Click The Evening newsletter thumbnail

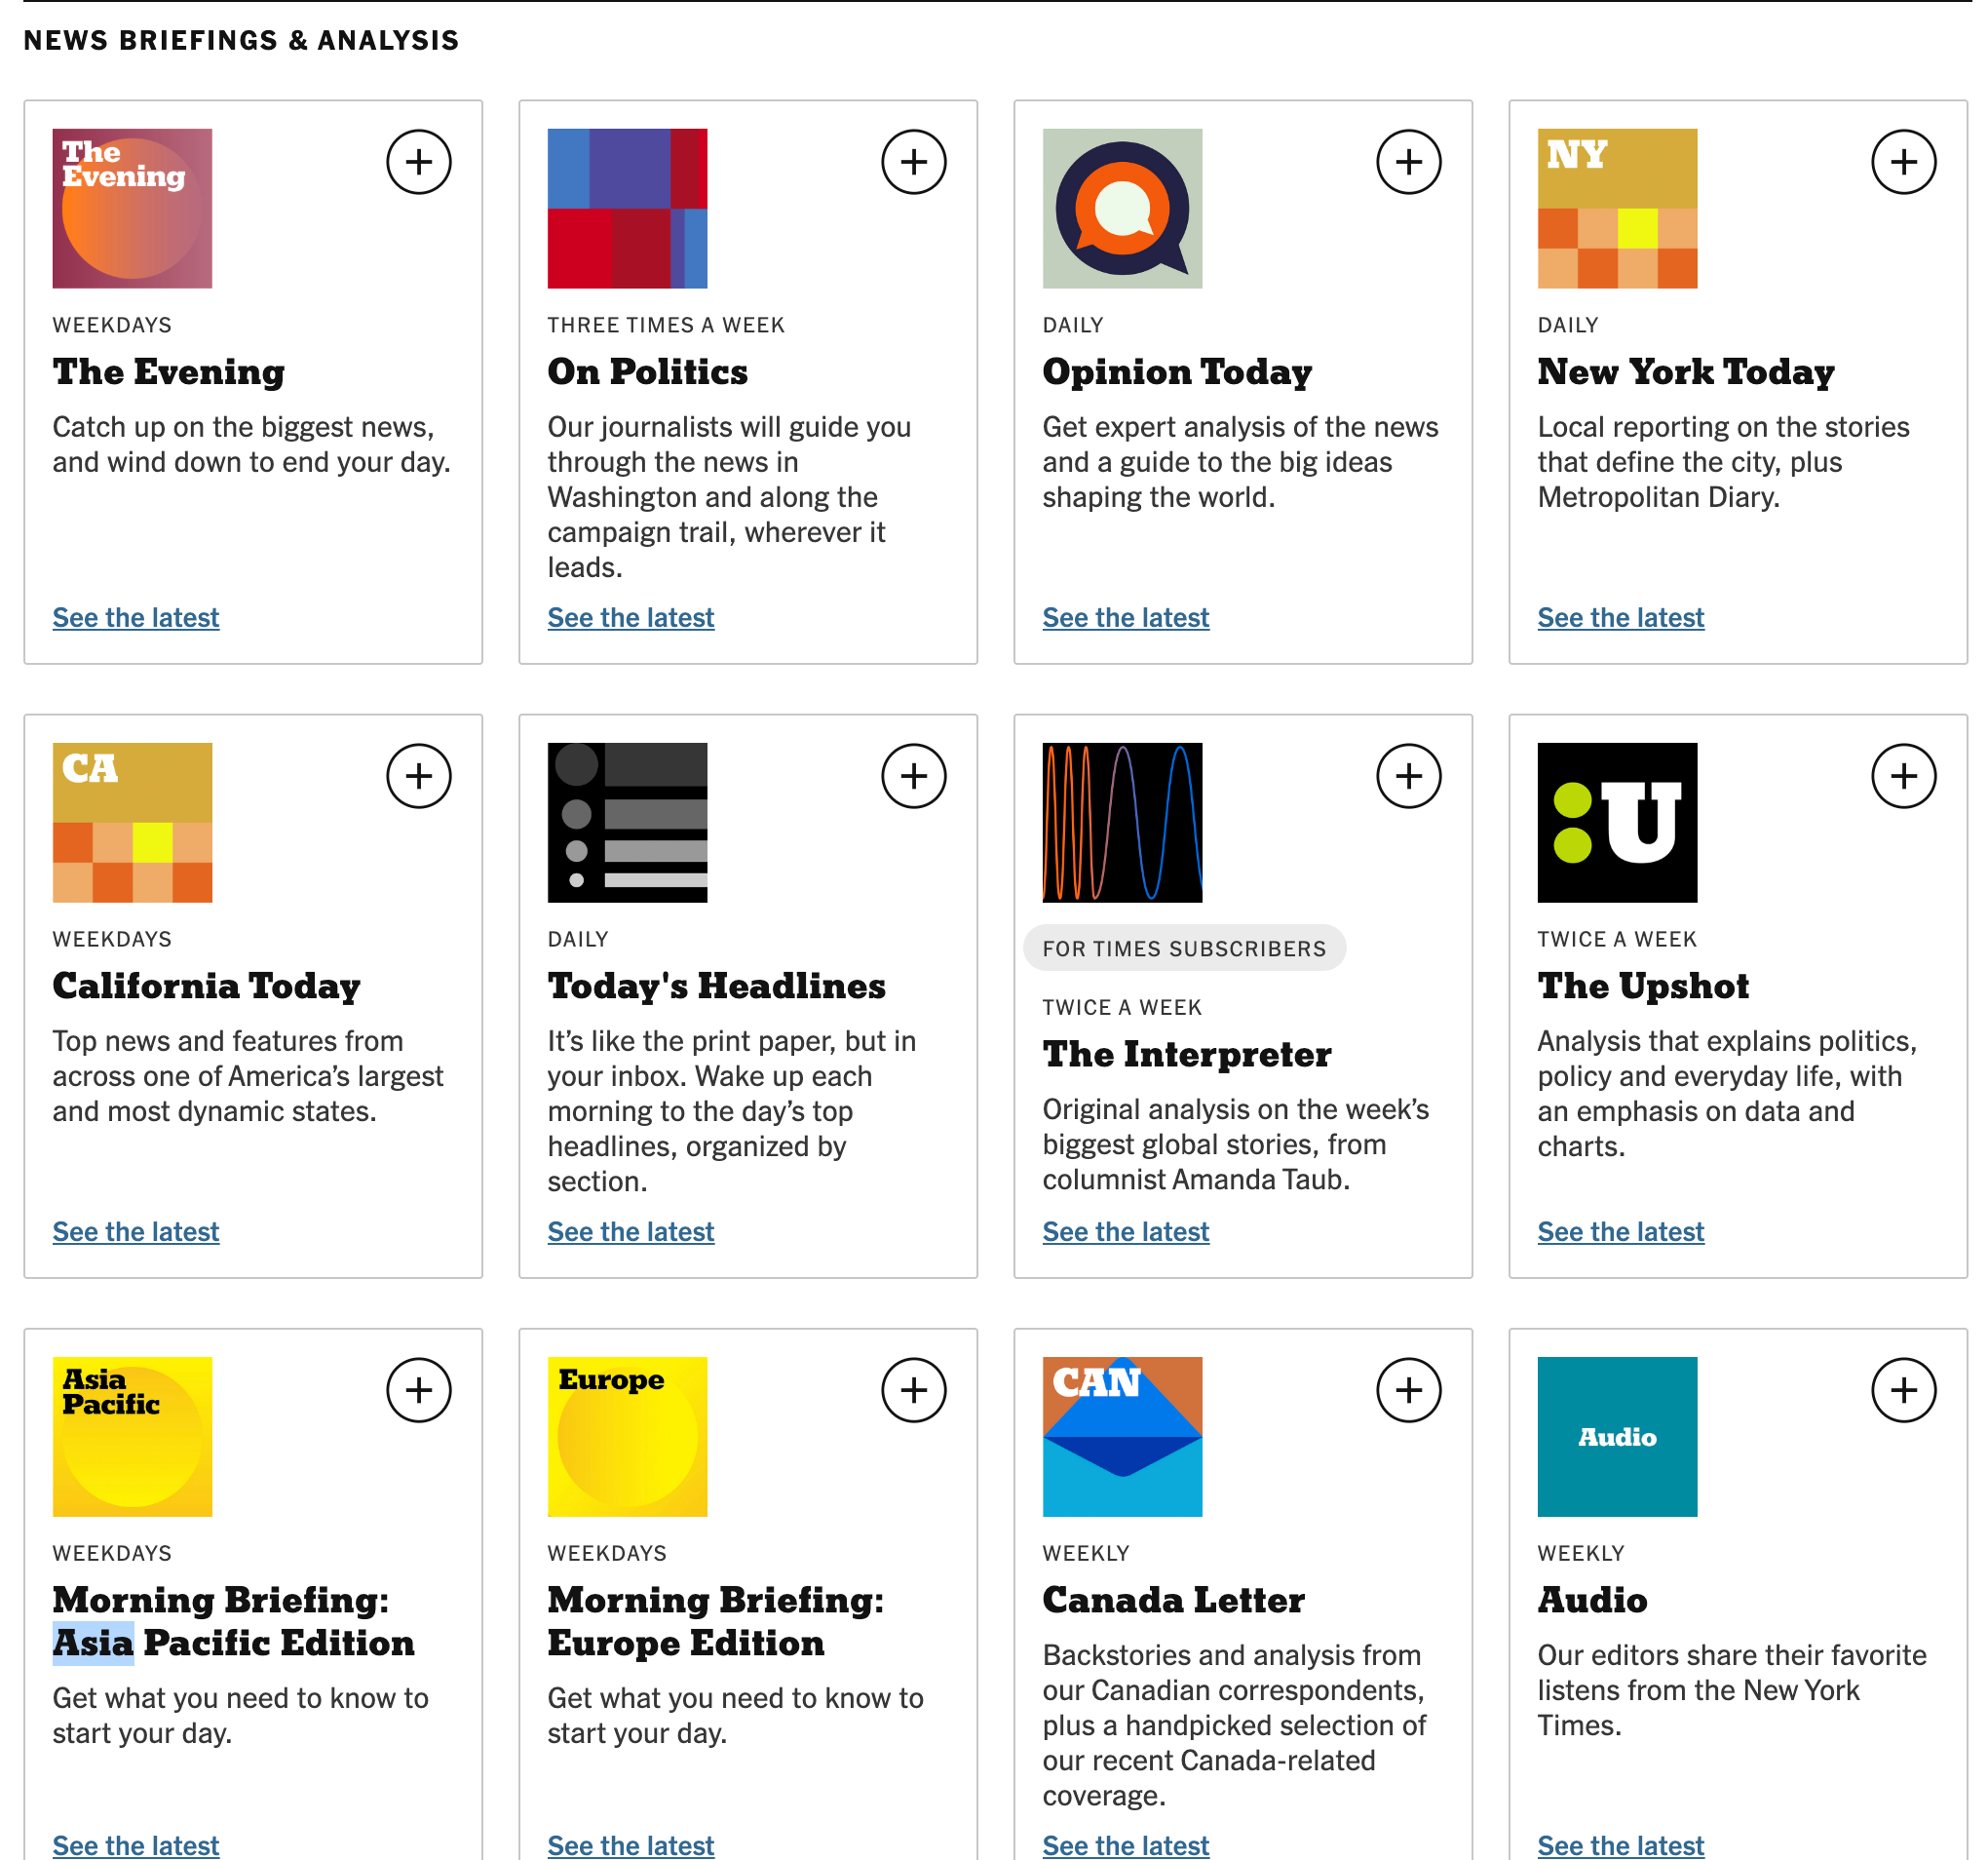(132, 208)
